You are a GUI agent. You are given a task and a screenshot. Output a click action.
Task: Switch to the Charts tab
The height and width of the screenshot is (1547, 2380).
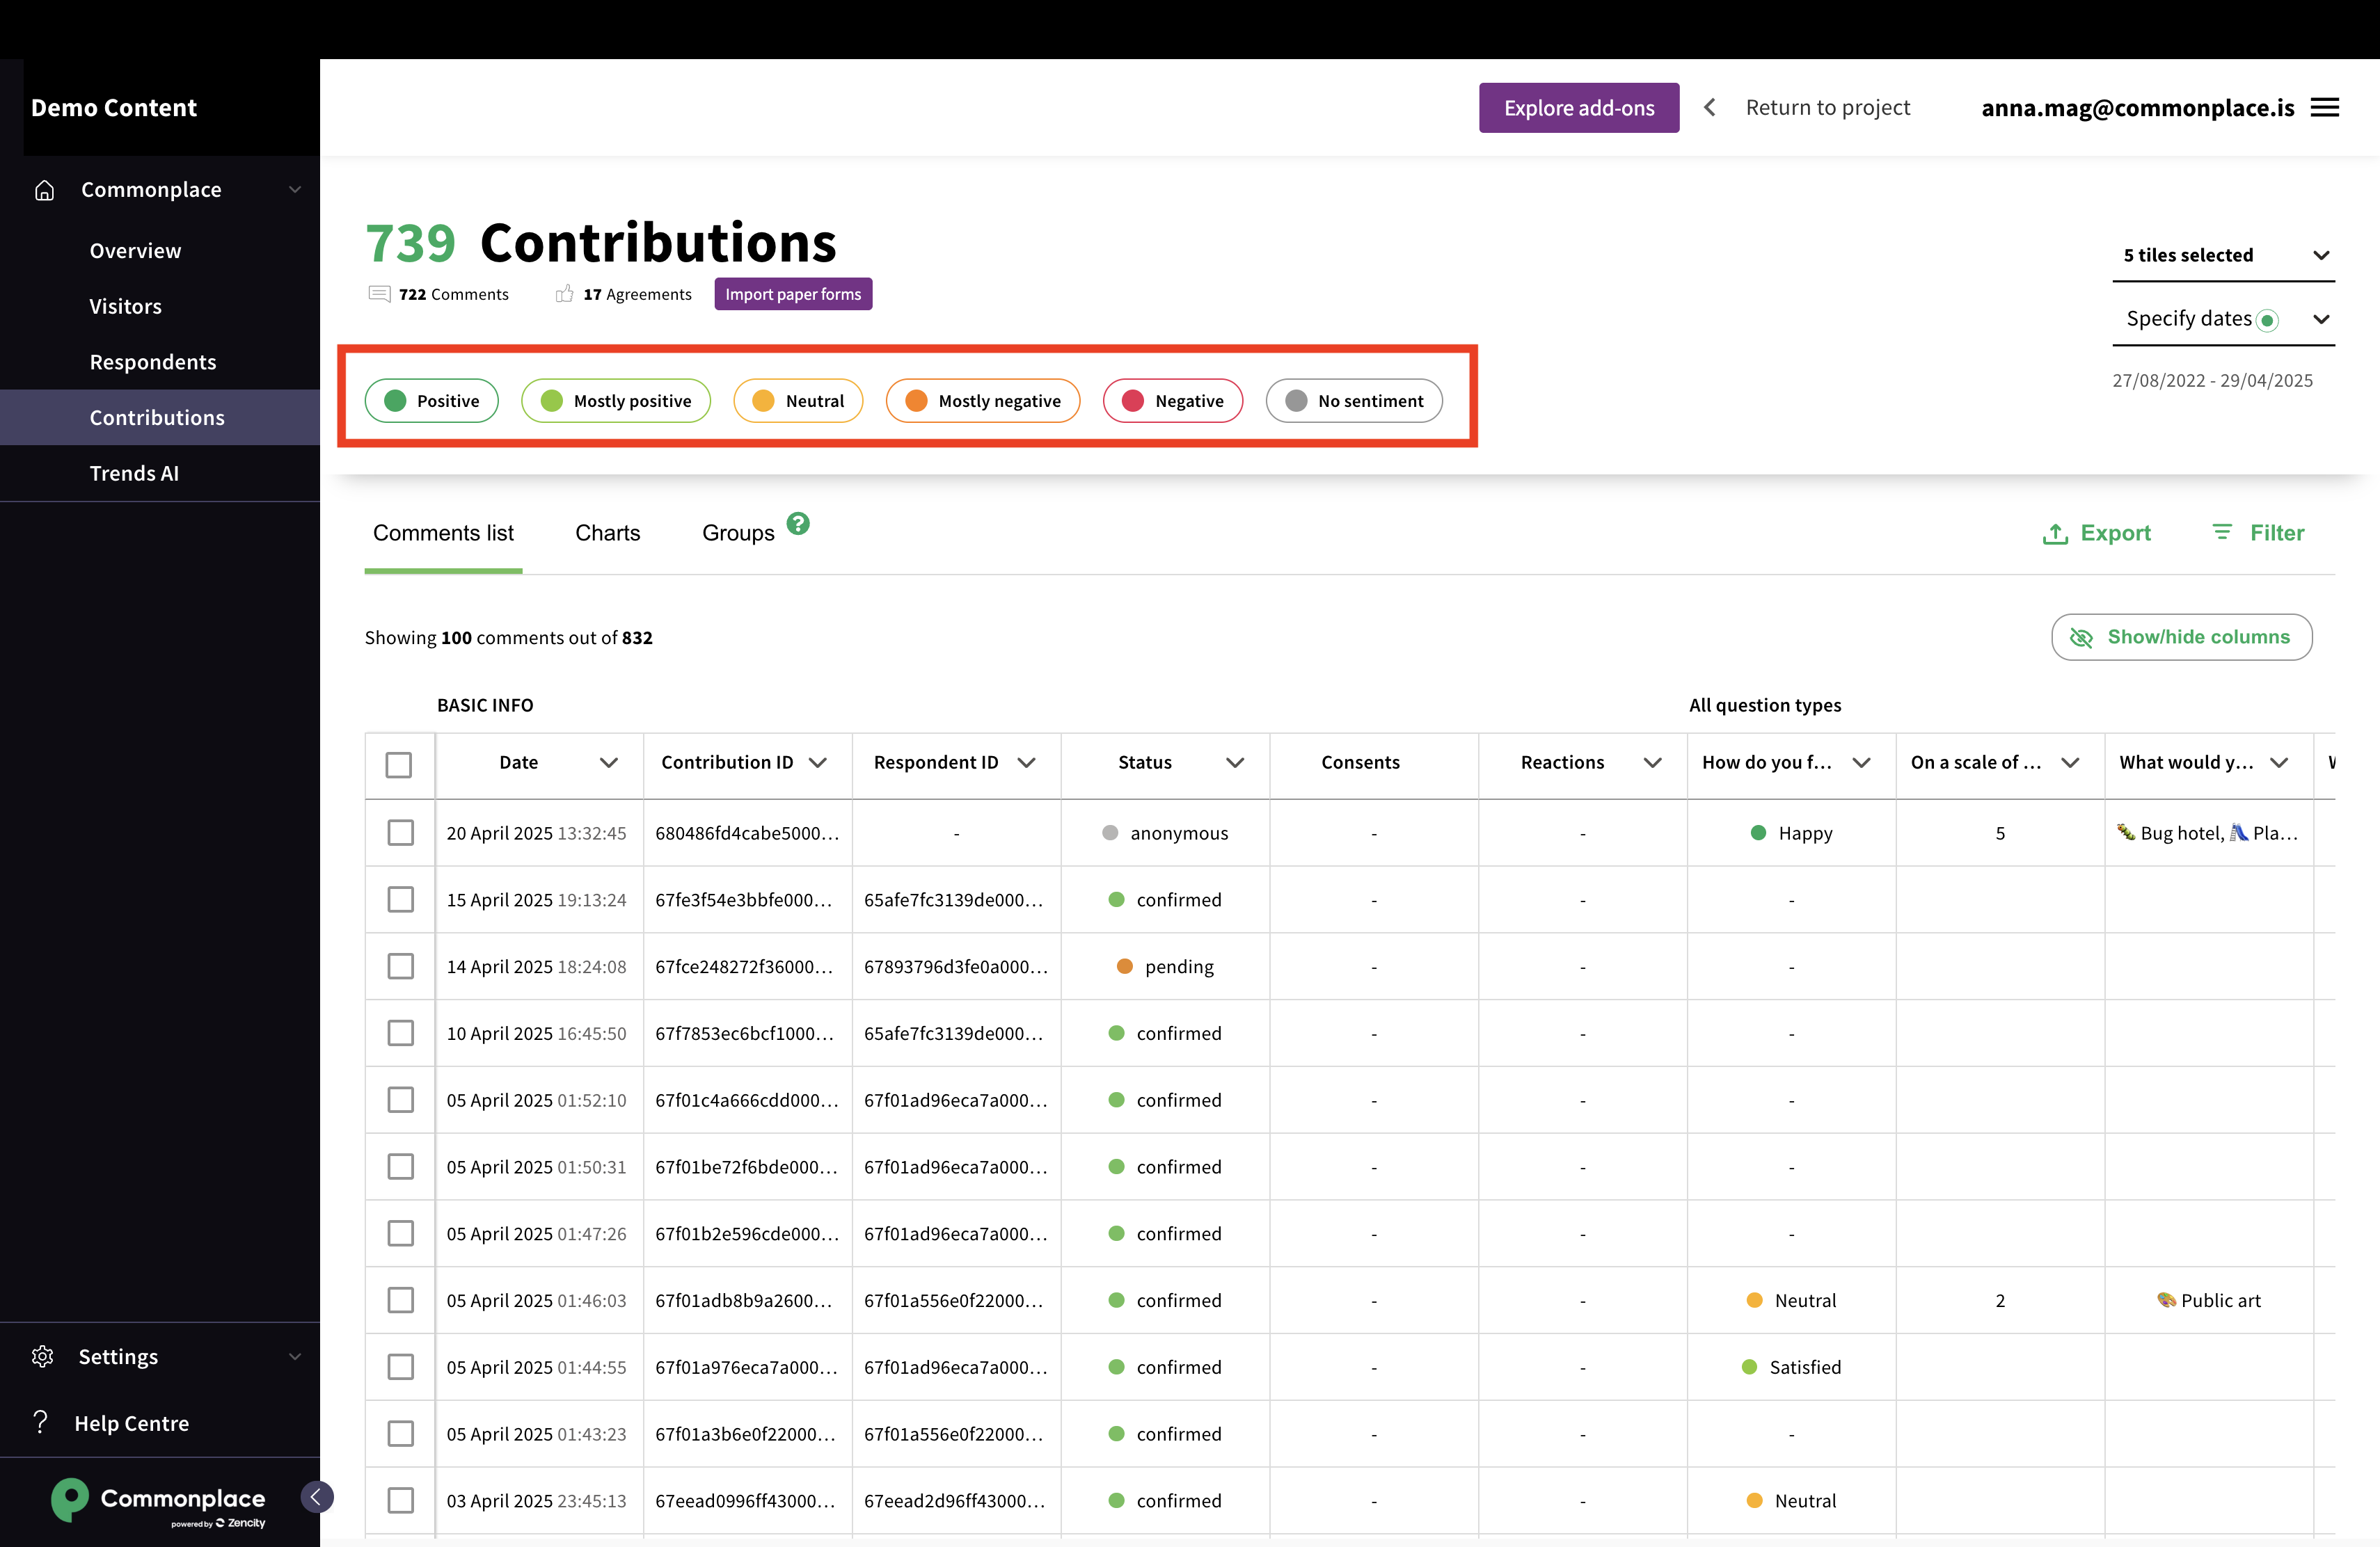[x=607, y=533]
